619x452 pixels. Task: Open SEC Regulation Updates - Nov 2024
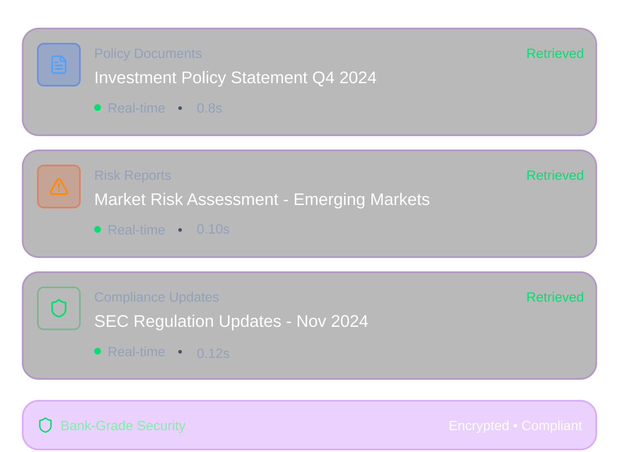coord(231,321)
